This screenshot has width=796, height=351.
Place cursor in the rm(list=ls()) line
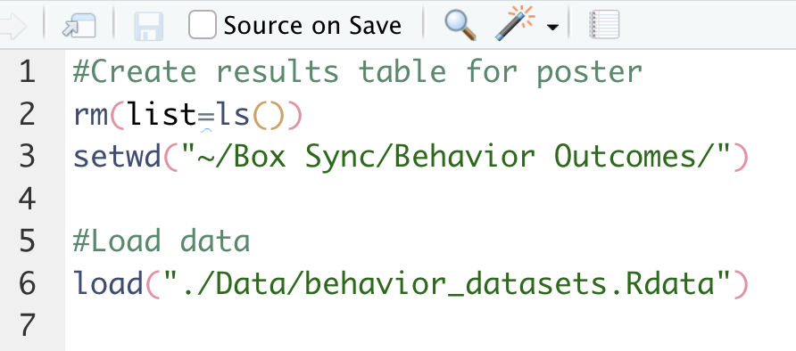tap(187, 115)
